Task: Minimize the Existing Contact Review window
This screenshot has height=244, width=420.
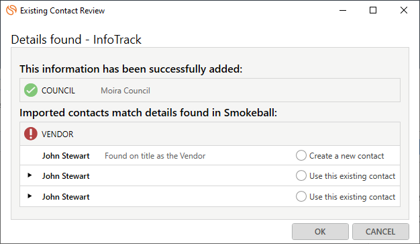Action: [343, 11]
